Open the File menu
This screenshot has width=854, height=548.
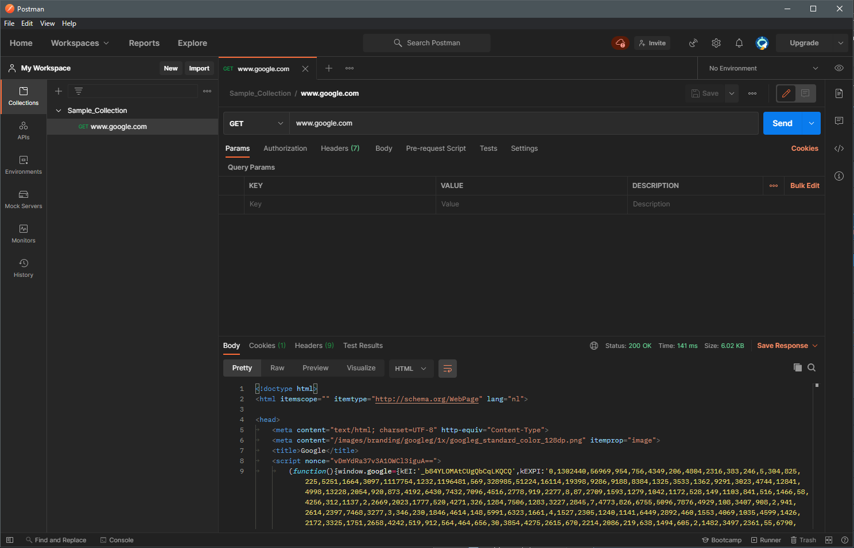coord(9,24)
